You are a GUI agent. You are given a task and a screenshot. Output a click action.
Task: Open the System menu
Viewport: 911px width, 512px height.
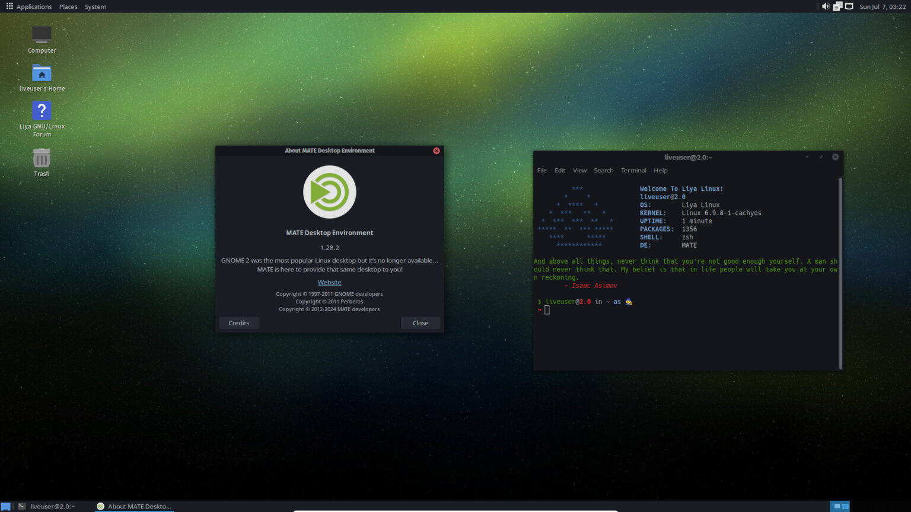point(95,7)
